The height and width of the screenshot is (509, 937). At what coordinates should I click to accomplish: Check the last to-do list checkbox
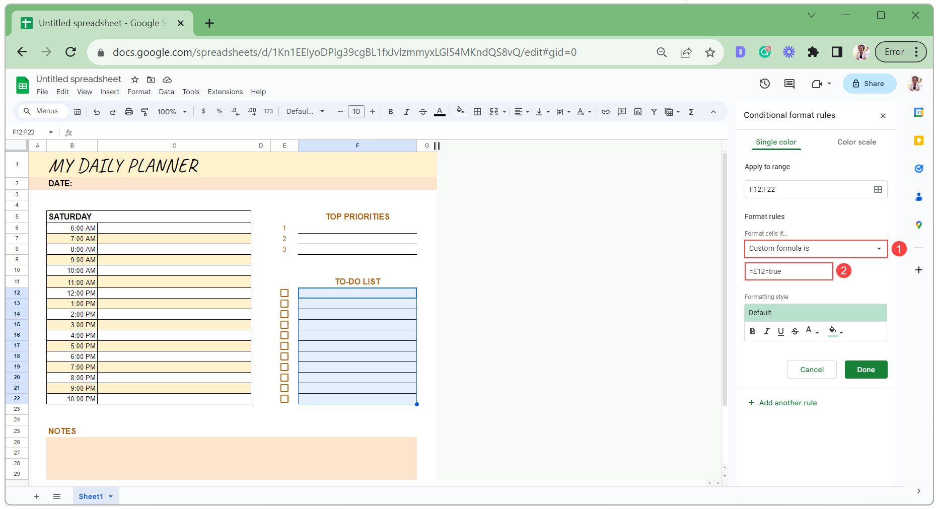click(285, 398)
